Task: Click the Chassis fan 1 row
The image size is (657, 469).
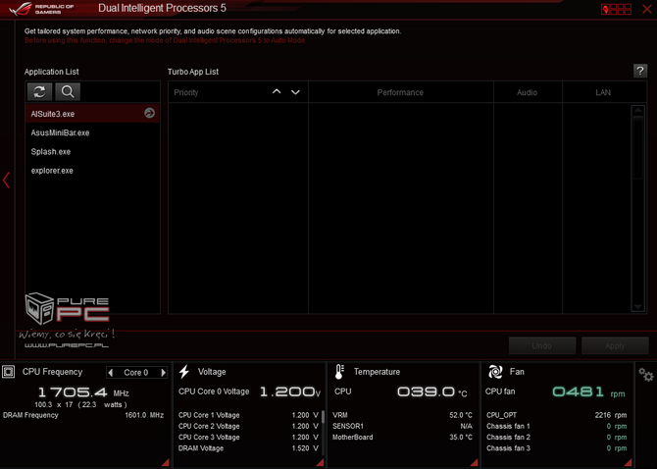Action: [x=556, y=426]
